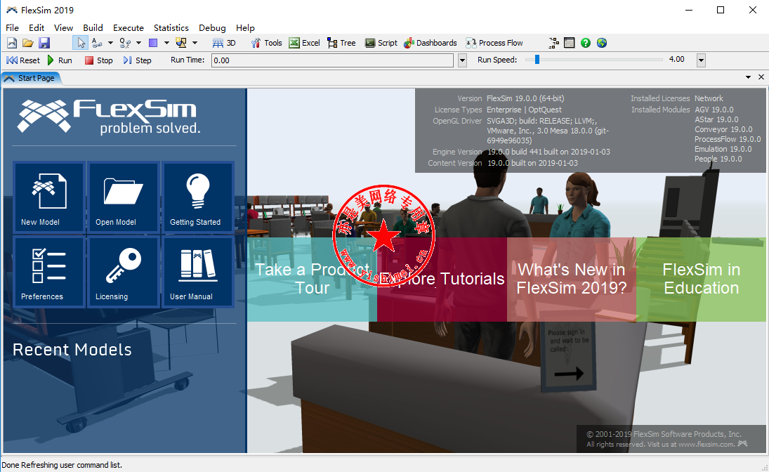Activate the A-connect objects mode icon
Image resolution: width=769 pixels, height=472 pixels.
tap(97, 43)
